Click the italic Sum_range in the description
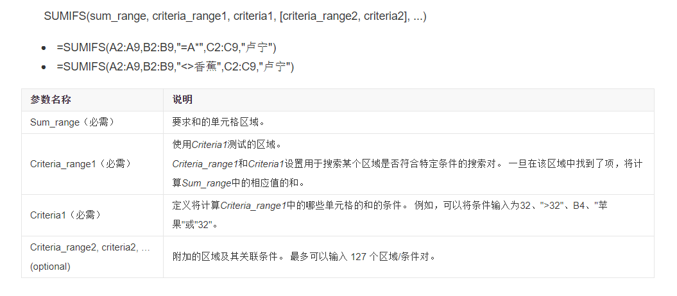 point(207,183)
